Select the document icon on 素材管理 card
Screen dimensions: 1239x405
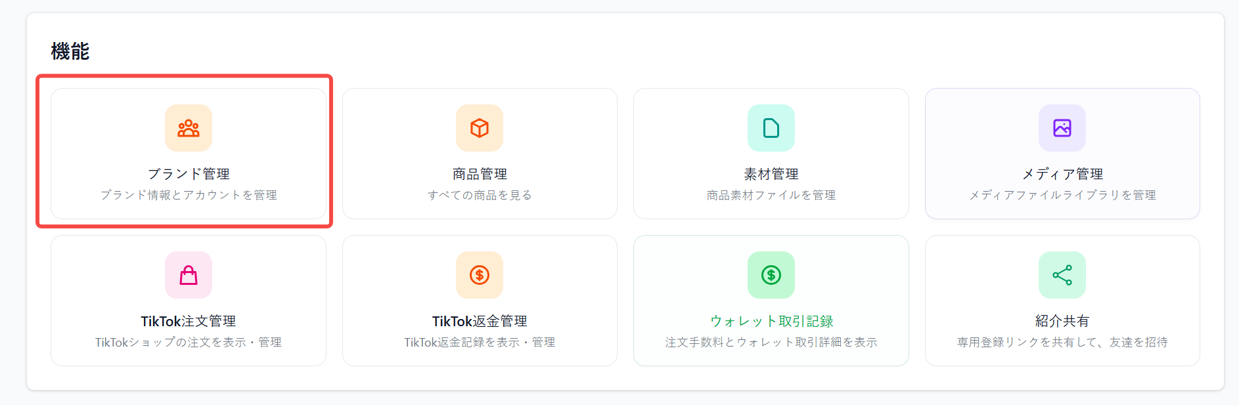[771, 128]
